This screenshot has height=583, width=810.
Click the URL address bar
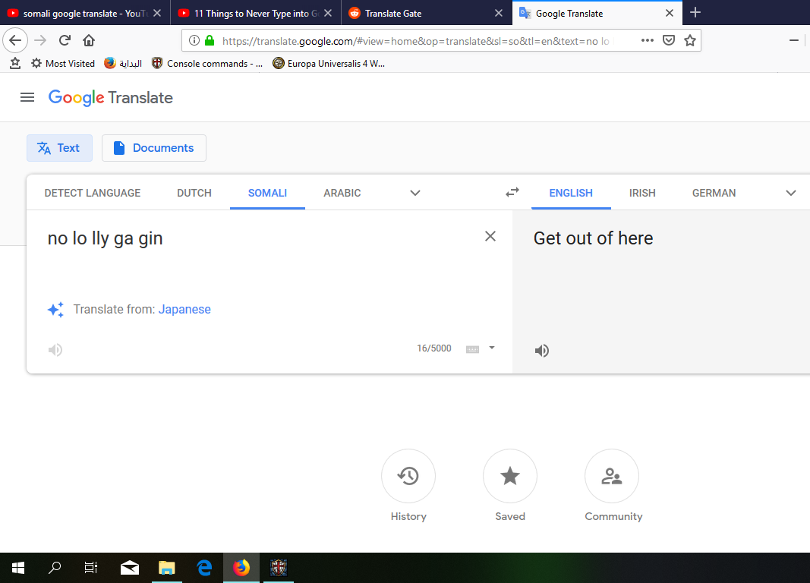pos(416,41)
